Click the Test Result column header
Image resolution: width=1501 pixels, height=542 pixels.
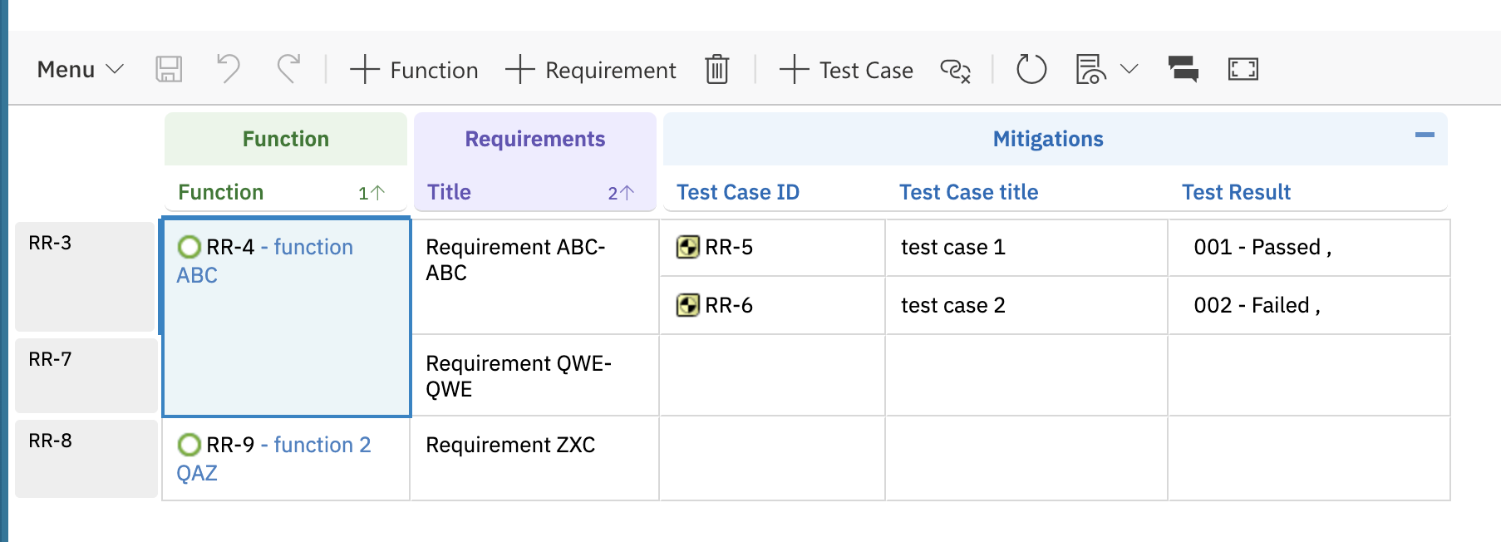[x=1236, y=192]
